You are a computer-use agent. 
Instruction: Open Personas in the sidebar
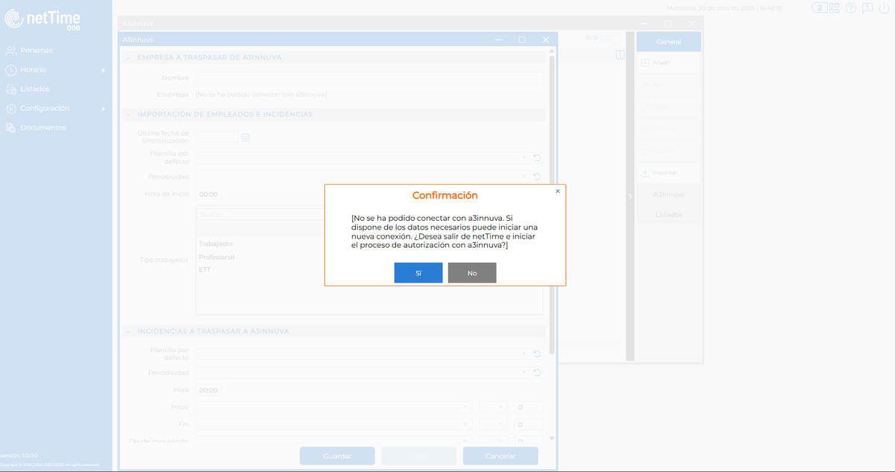tap(37, 50)
